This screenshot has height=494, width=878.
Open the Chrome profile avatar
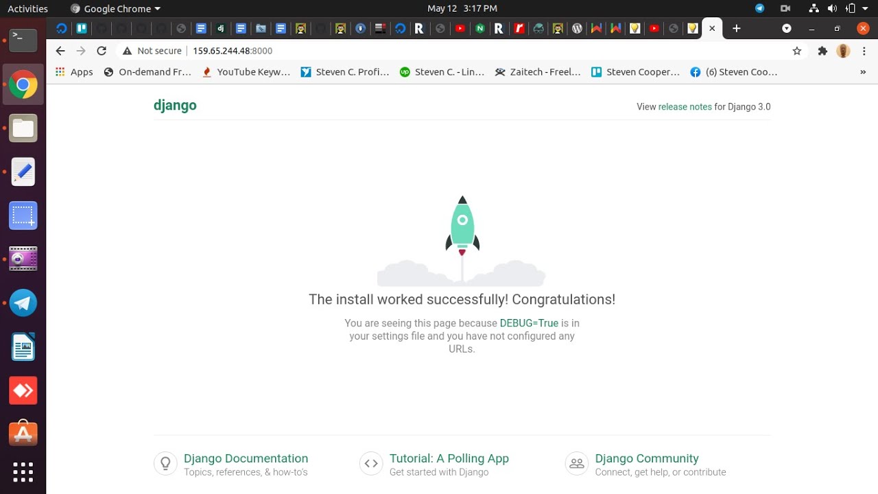[844, 51]
